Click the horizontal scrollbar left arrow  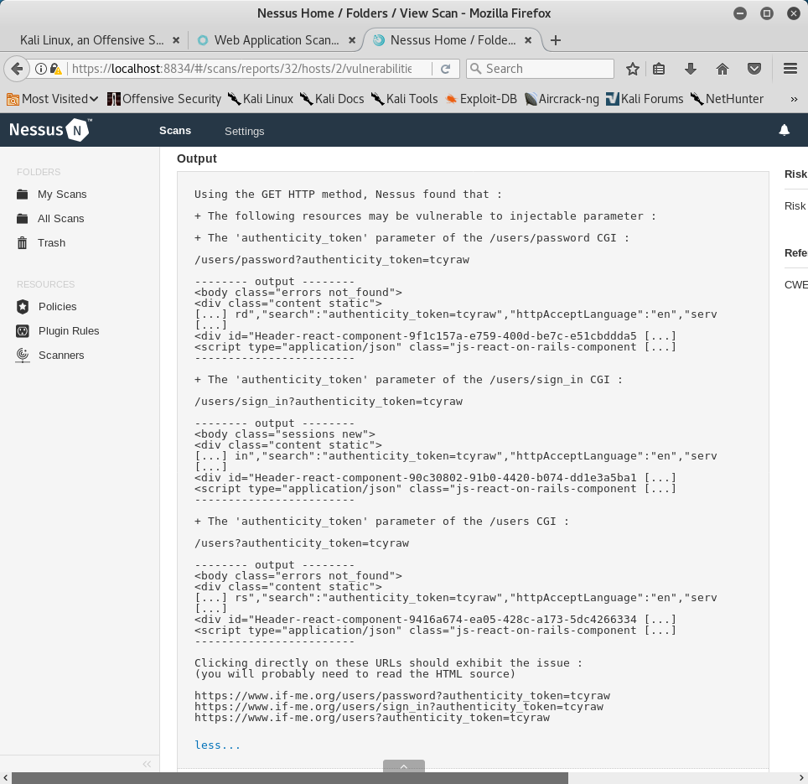click(x=5, y=778)
